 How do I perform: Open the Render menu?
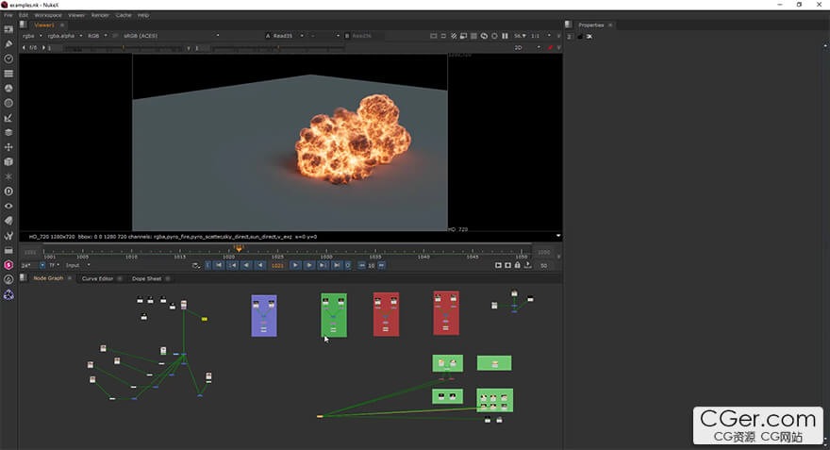coord(100,15)
